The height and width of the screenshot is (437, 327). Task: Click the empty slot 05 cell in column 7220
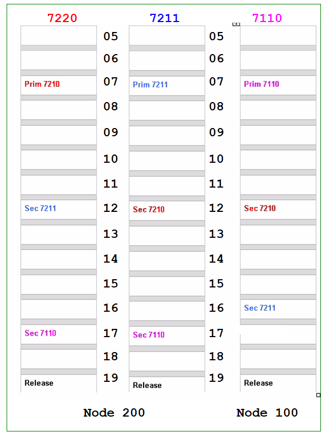tap(59, 36)
